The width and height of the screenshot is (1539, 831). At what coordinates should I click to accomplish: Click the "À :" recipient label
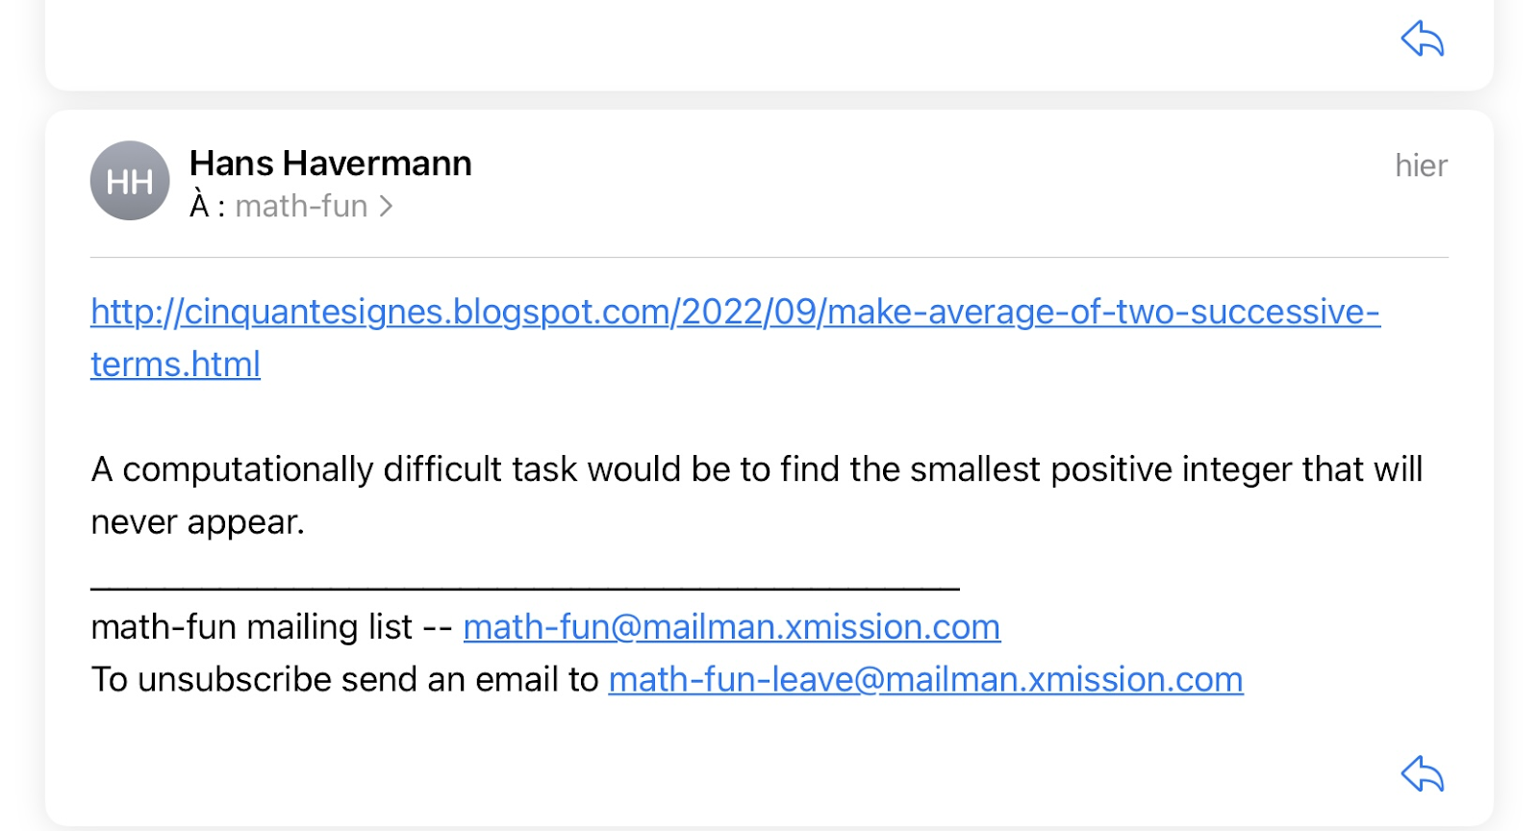[x=207, y=206]
